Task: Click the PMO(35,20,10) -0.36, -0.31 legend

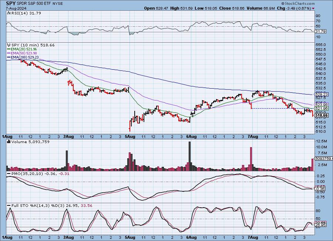Action: (x=40, y=174)
